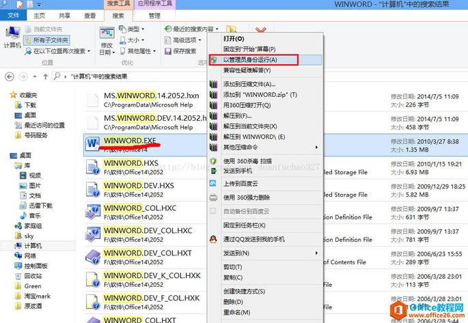Select 通过QQ发送到我的手机 entry
The image size is (468, 323).
pos(253,239)
